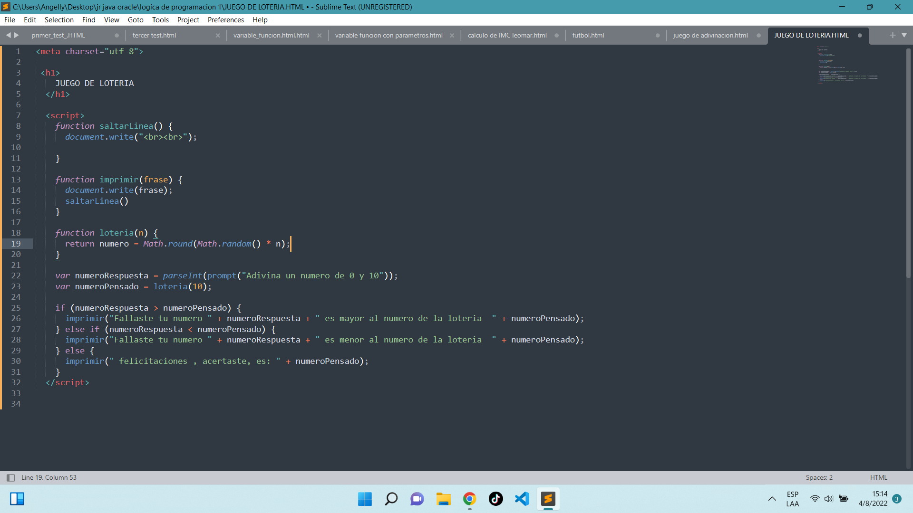Open the Find menu

click(88, 20)
